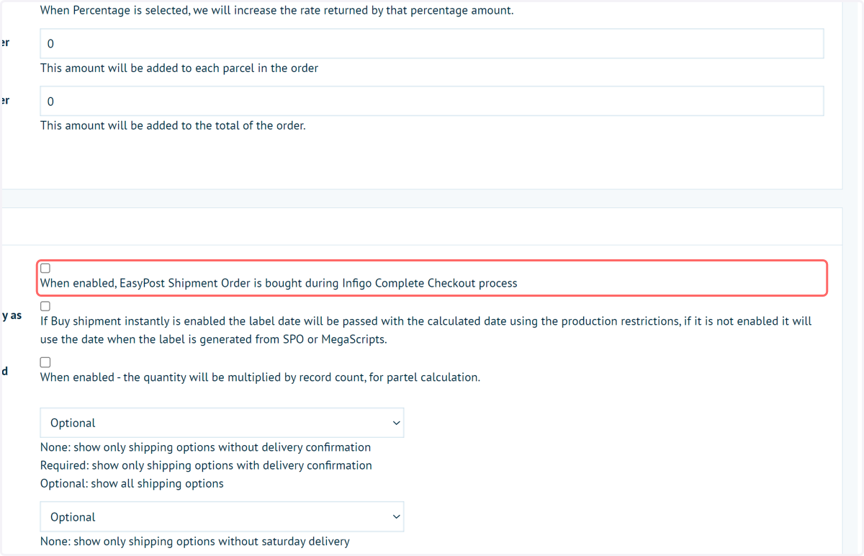The width and height of the screenshot is (864, 556).
Task: Focus the order total amount input field
Action: tap(432, 102)
